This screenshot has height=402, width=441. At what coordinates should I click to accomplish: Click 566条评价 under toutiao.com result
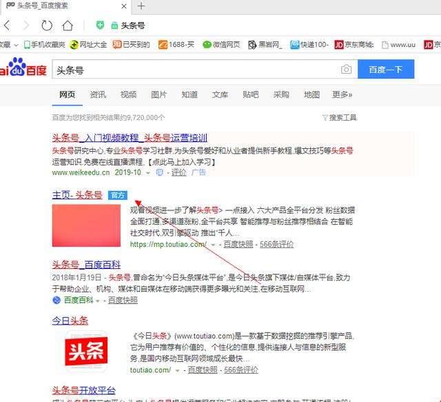[241, 370]
